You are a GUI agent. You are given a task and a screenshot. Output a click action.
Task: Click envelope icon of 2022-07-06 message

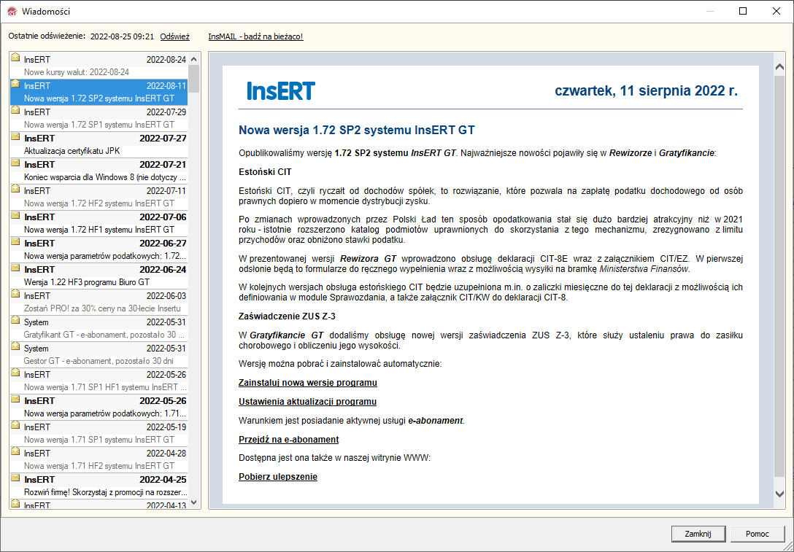16,215
